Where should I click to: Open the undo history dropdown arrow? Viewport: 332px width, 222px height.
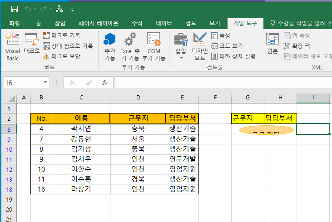point(35,9)
